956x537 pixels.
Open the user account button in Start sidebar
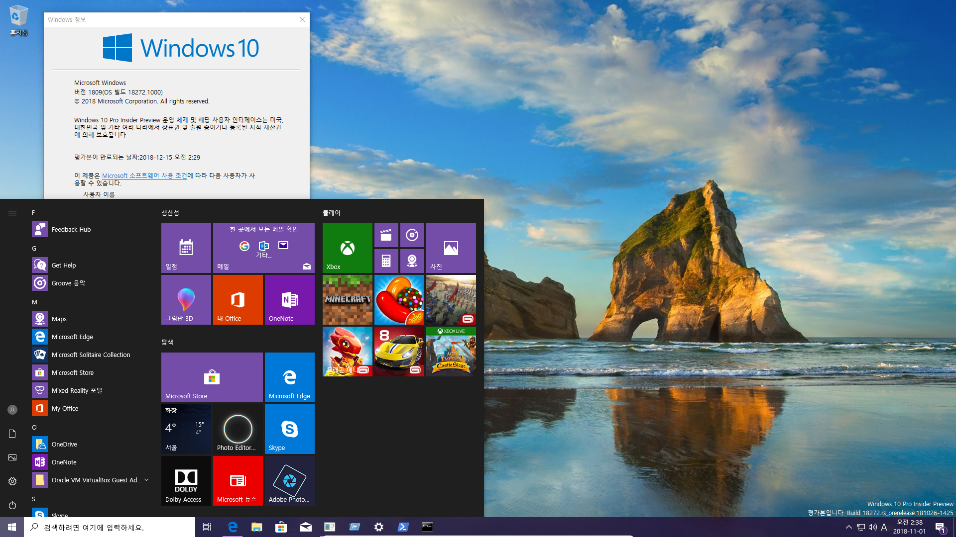click(x=12, y=410)
